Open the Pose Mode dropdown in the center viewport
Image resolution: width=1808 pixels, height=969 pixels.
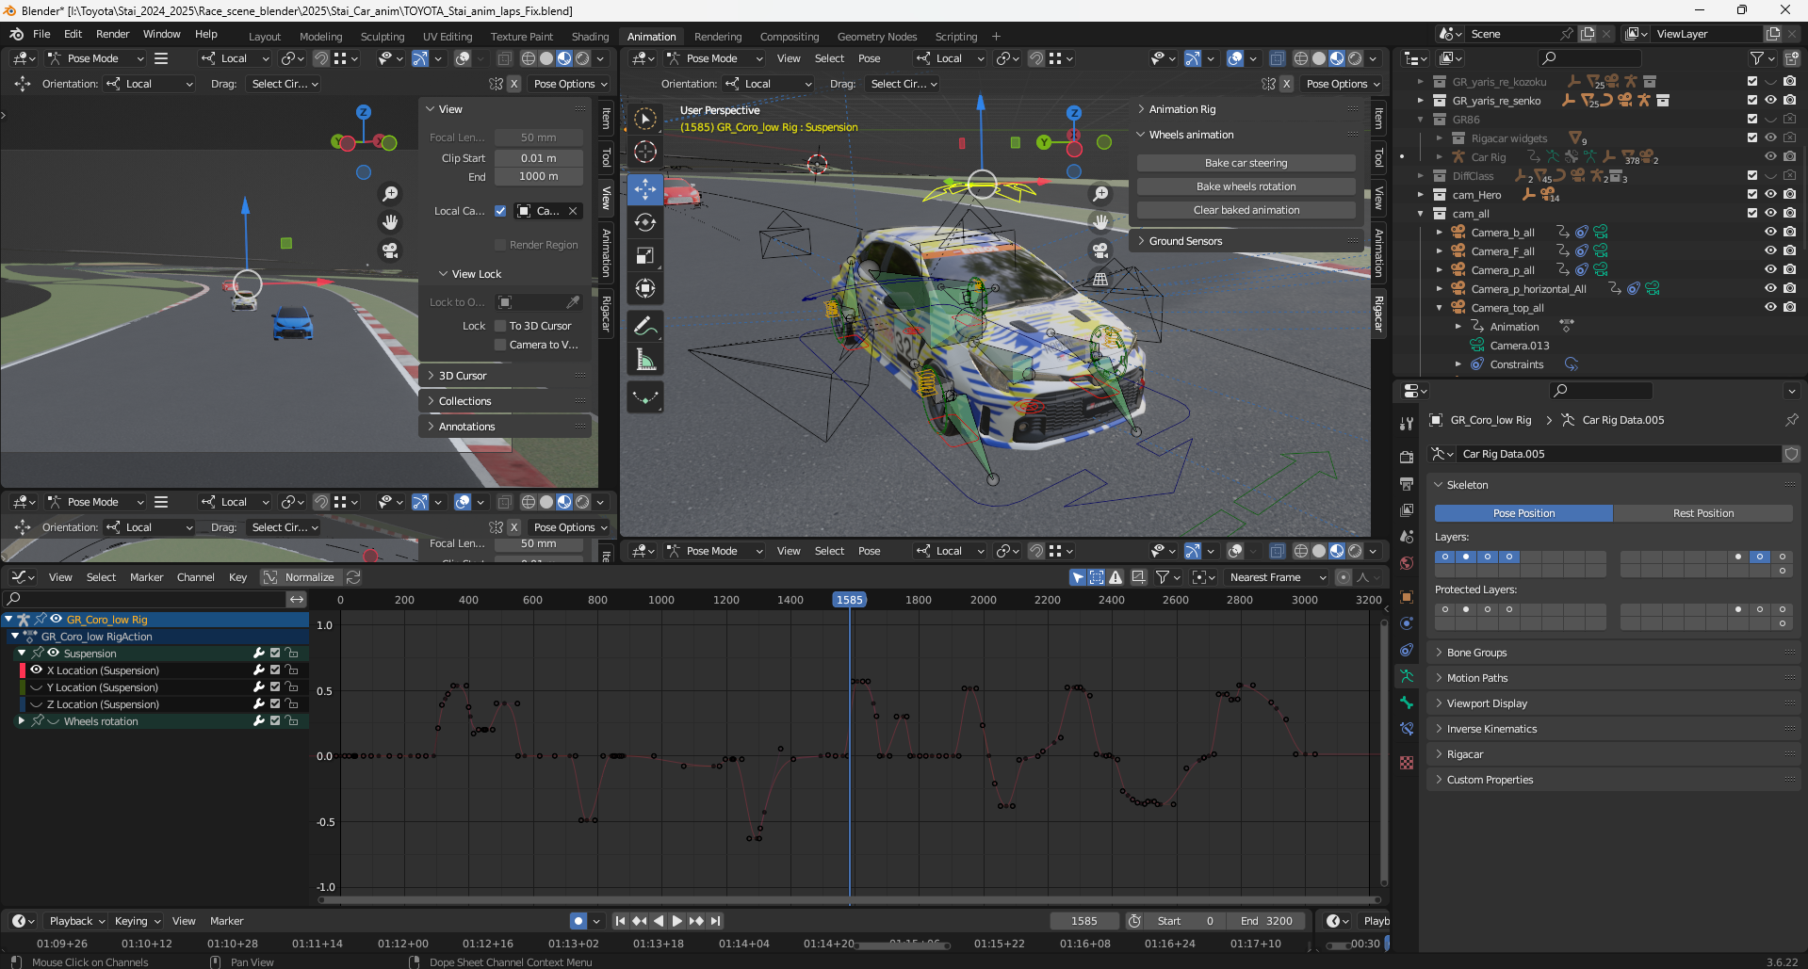tap(713, 58)
